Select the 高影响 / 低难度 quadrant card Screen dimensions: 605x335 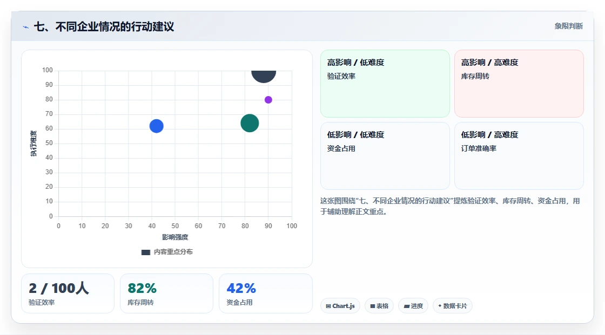pos(385,83)
